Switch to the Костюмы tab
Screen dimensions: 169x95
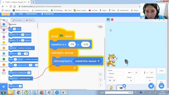pyautogui.click(x=17, y=20)
